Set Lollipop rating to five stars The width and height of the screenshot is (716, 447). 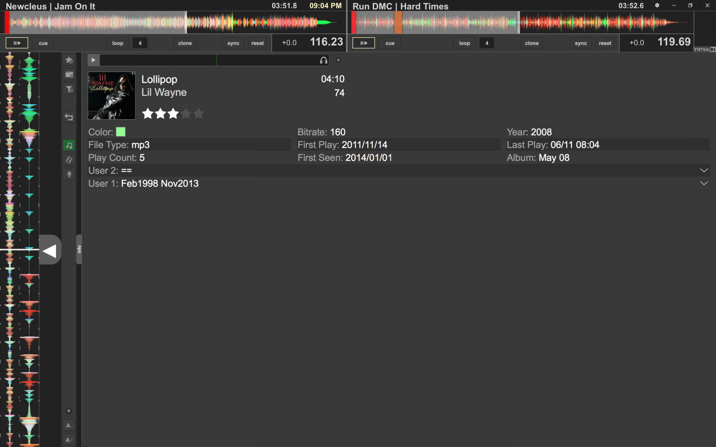199,113
